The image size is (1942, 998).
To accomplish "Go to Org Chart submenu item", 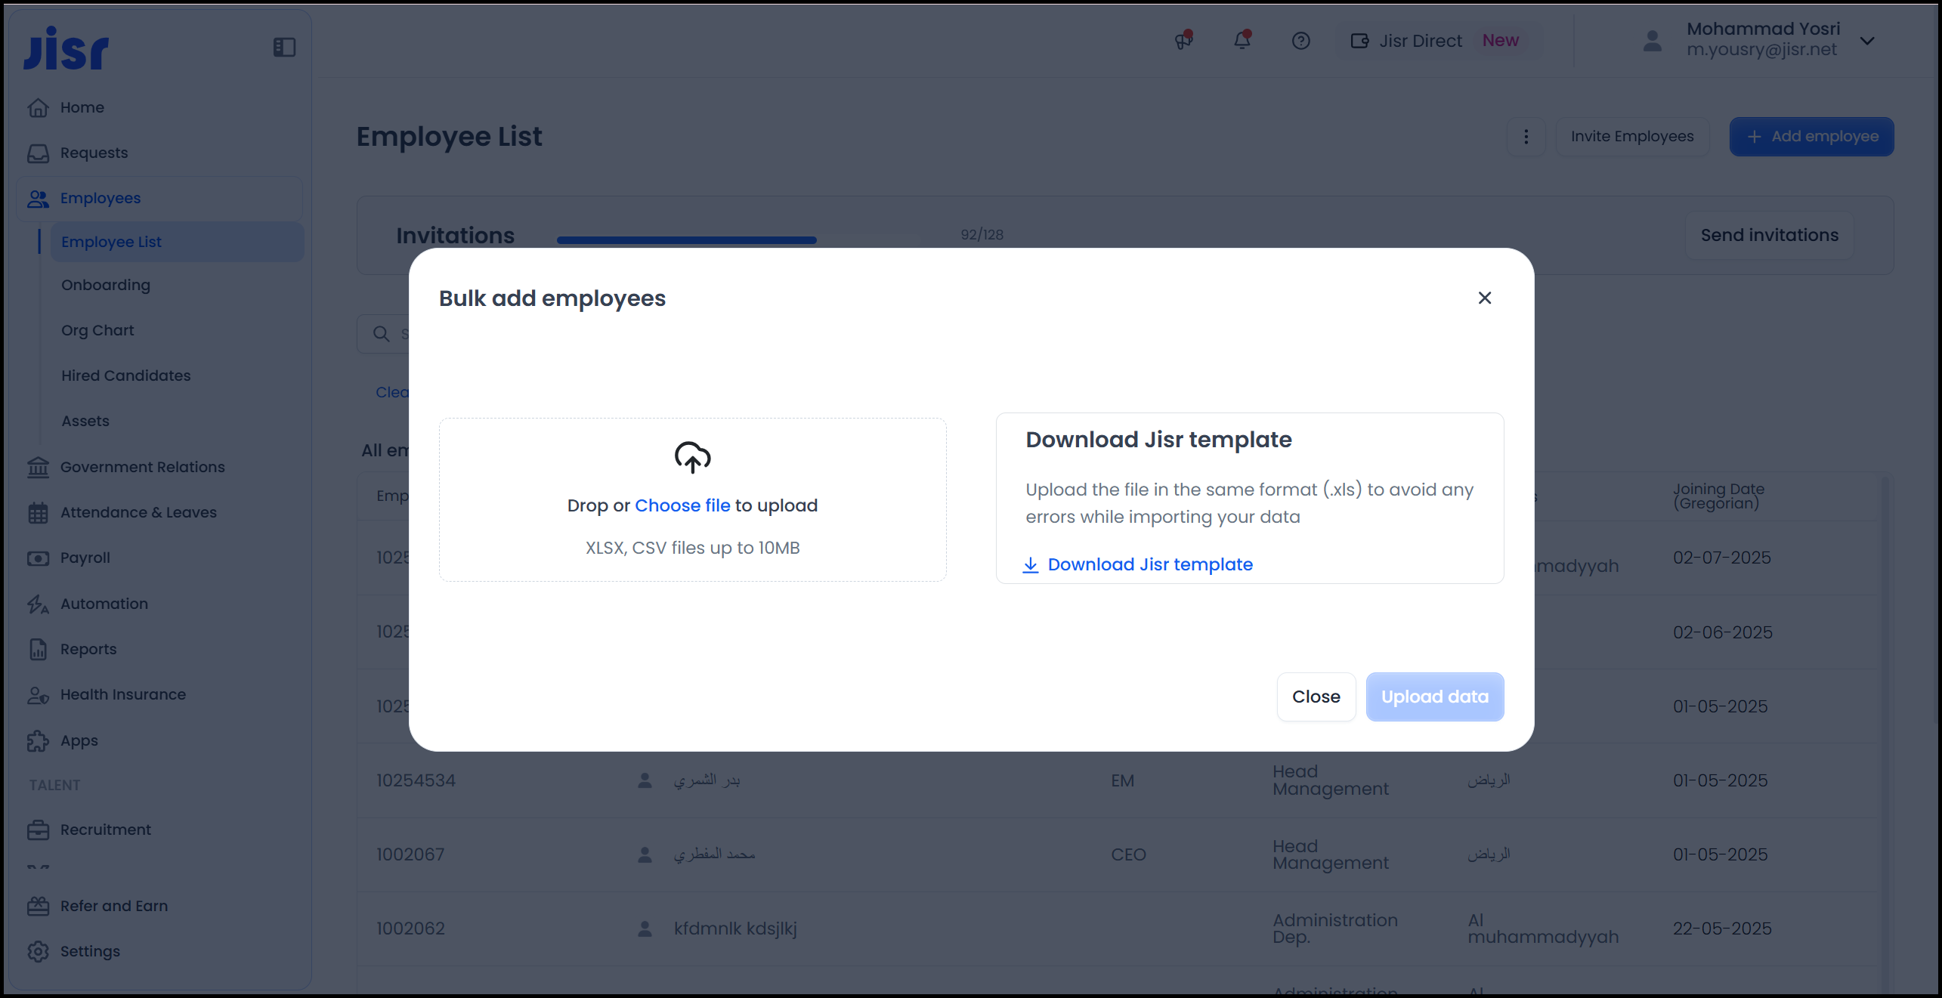I will (97, 330).
